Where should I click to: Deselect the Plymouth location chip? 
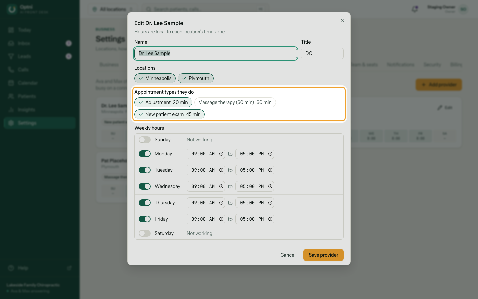[196, 78]
